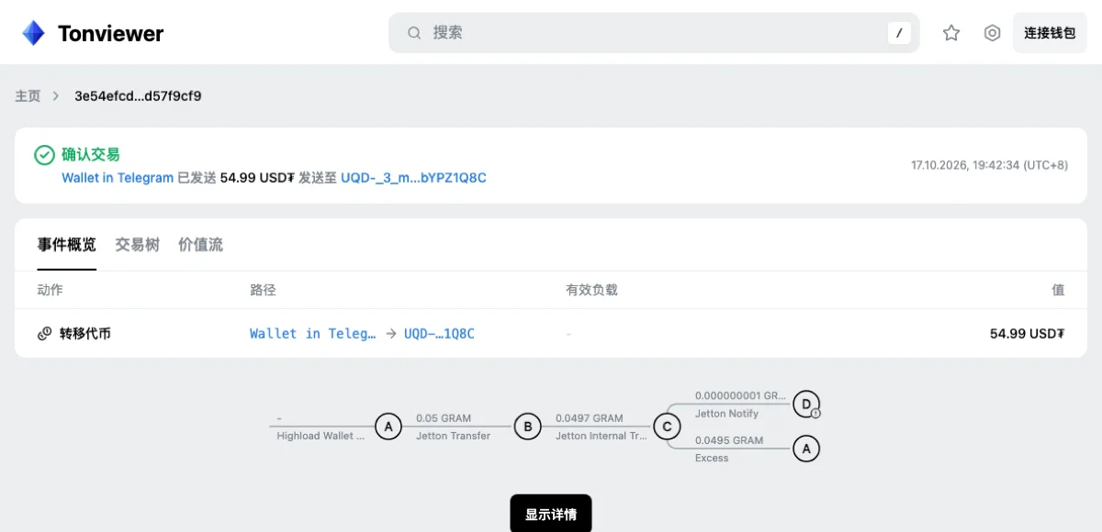This screenshot has height=532, width=1102.
Task: Open favorites via the star icon
Action: tap(951, 33)
